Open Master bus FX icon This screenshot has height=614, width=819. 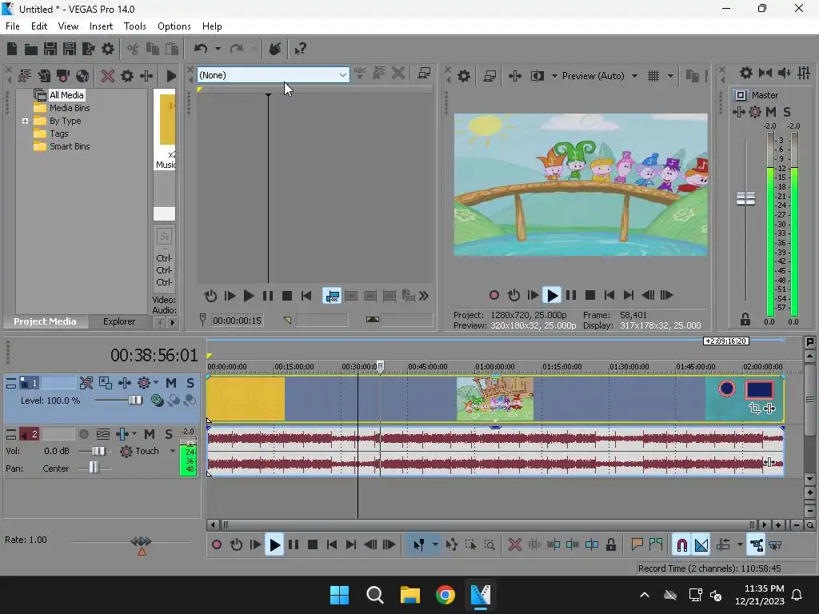pyautogui.click(x=755, y=112)
